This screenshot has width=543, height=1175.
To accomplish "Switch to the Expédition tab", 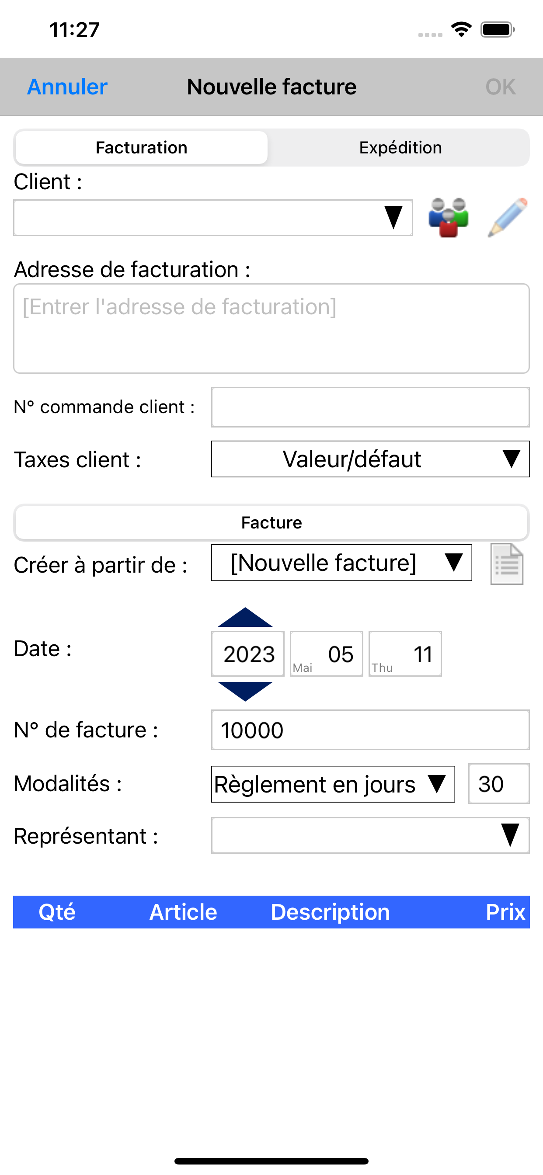I will coord(400,147).
